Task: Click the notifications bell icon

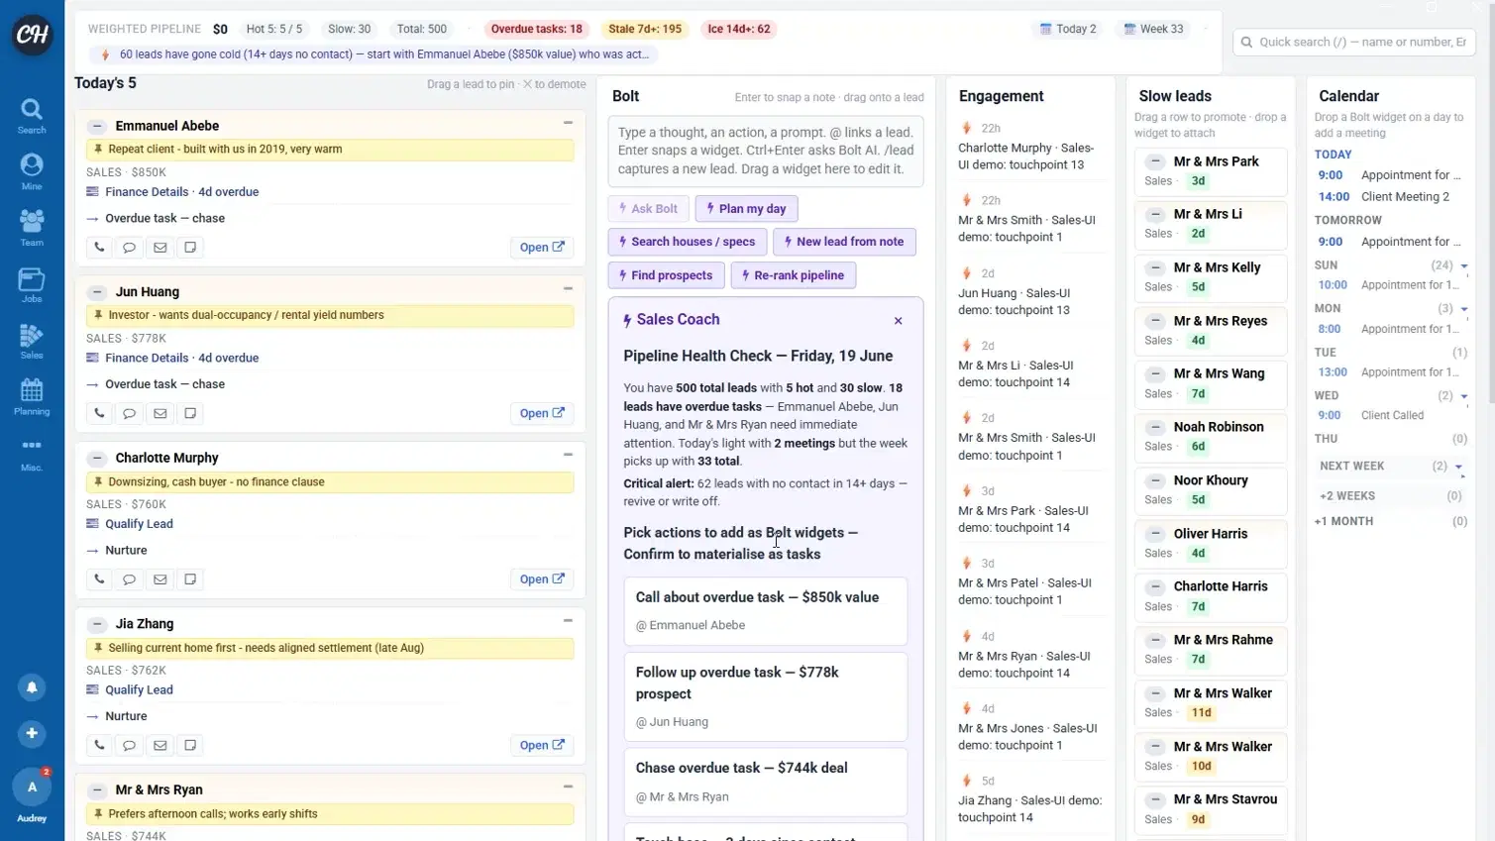Action: pyautogui.click(x=32, y=686)
